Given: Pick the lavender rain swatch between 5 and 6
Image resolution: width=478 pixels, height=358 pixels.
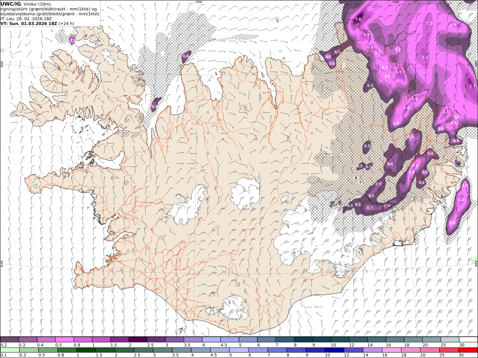Looking at the screenshot, I should pyautogui.click(x=239, y=350).
